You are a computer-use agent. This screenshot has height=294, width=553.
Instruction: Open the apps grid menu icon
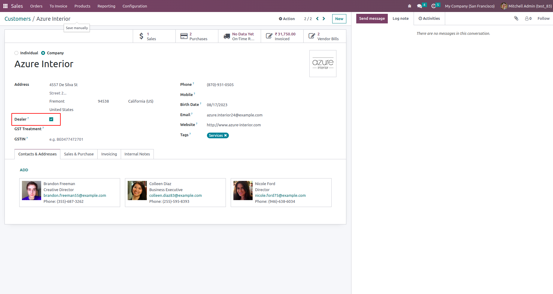5,6
